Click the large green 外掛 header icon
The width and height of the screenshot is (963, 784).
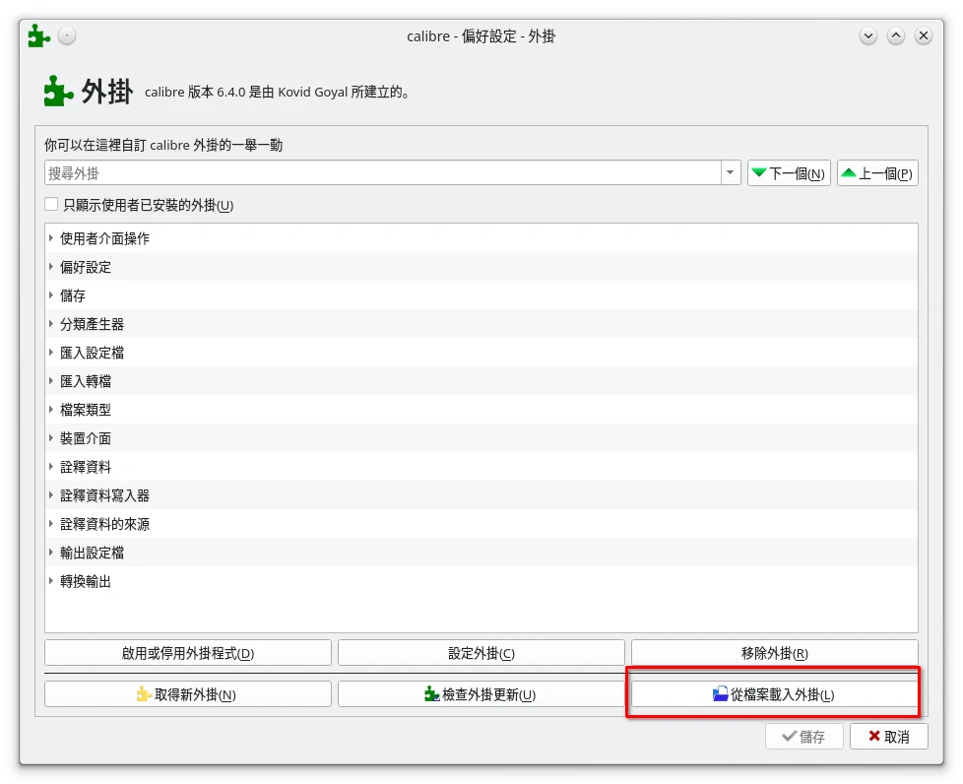[59, 92]
